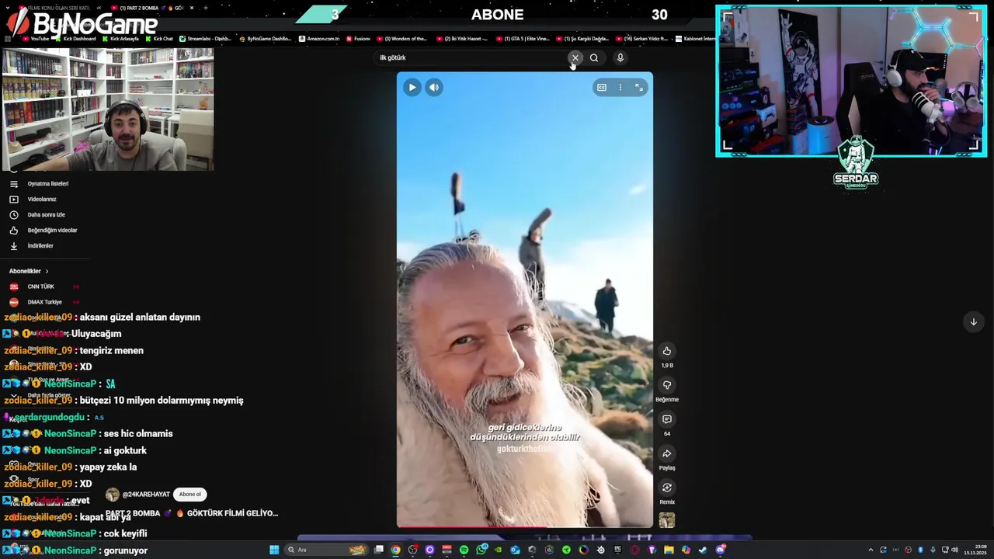This screenshot has height=559, width=994.
Task: Open the system tray volume icon
Action: [x=954, y=550]
